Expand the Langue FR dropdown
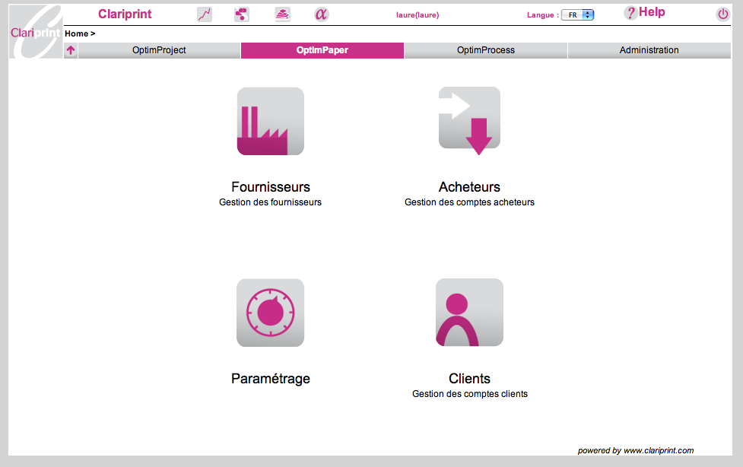This screenshot has height=467, width=743. [x=577, y=14]
